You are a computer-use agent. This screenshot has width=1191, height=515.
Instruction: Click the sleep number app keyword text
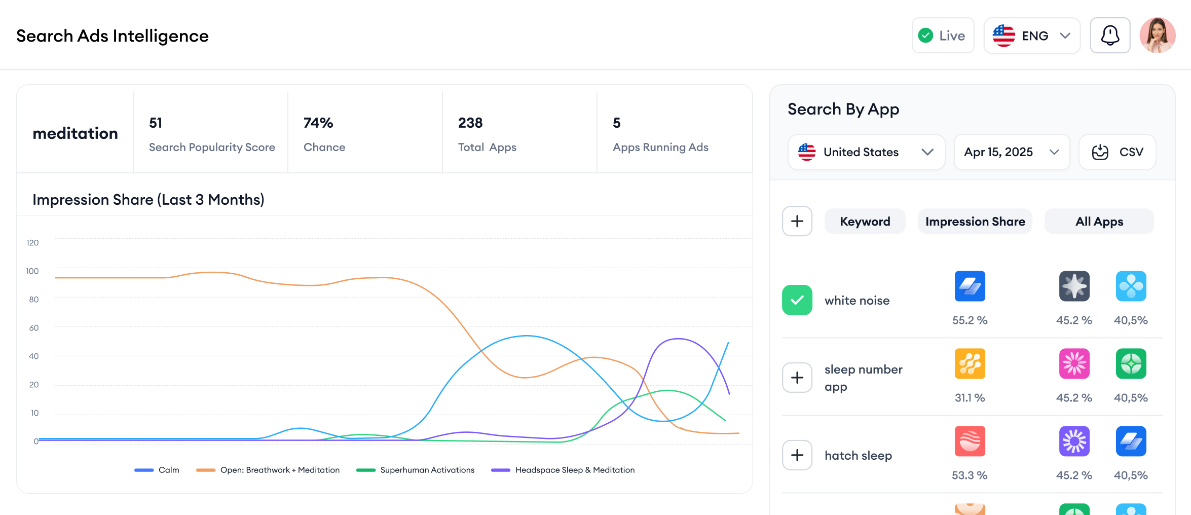864,378
